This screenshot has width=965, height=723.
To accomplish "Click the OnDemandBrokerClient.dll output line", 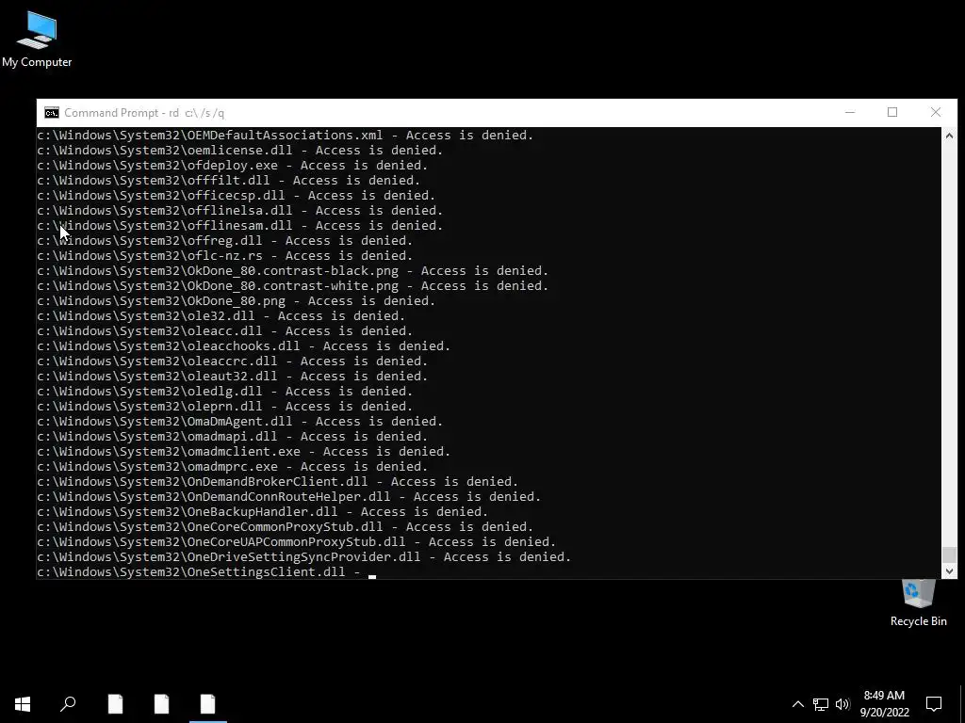I will tap(278, 481).
